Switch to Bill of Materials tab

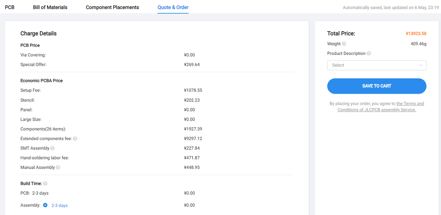[x=50, y=7]
